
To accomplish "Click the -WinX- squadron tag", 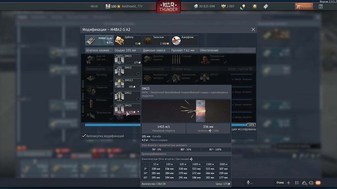I will click(x=94, y=6).
